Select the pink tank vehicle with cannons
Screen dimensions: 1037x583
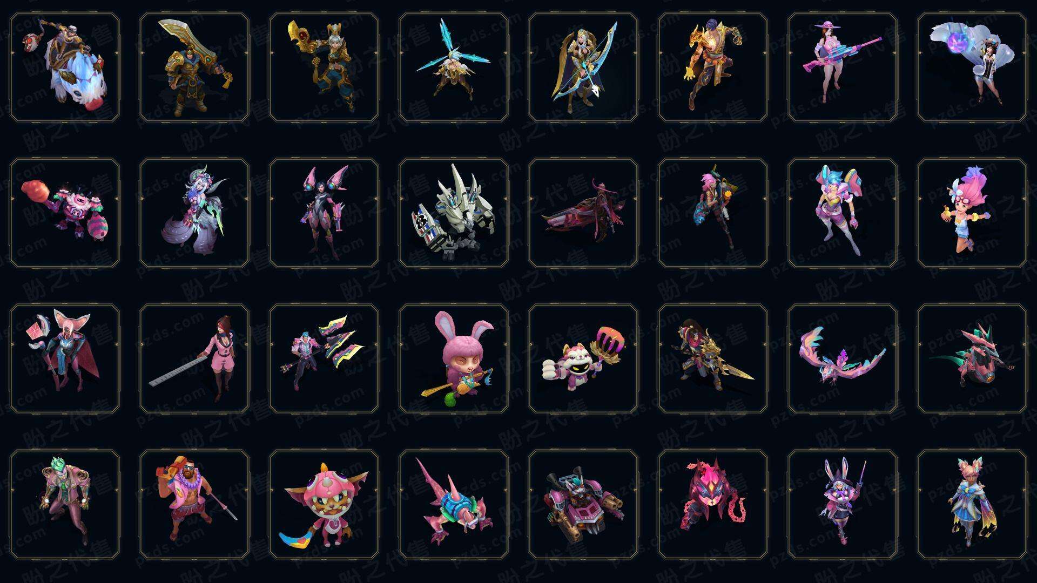point(583,504)
